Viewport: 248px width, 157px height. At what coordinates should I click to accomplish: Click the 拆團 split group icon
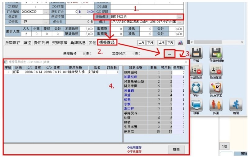point(216,105)
